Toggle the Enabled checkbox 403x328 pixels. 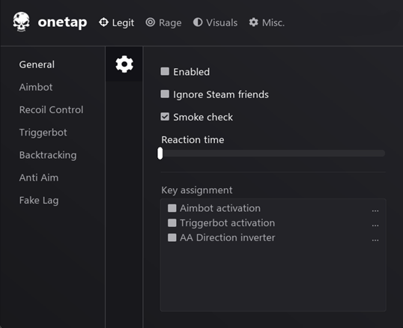point(165,71)
